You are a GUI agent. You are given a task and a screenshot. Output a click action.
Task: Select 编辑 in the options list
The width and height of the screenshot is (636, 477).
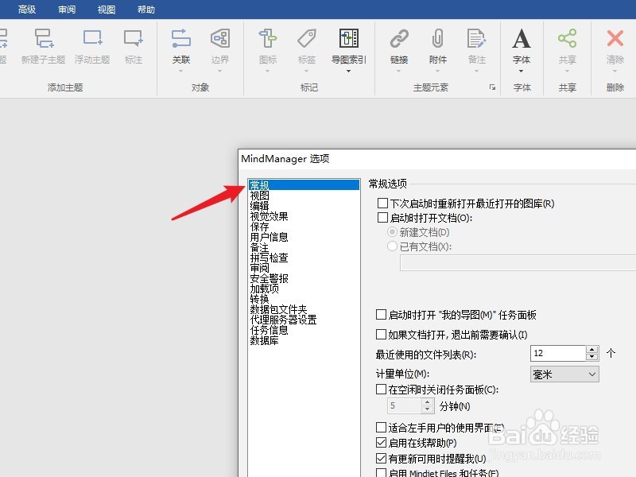click(x=304, y=206)
